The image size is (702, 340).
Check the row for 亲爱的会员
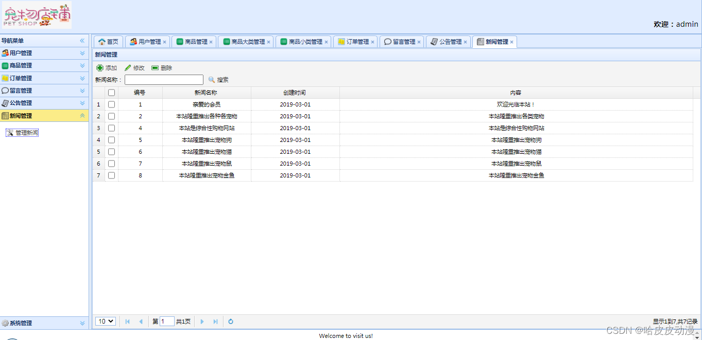pyautogui.click(x=112, y=104)
